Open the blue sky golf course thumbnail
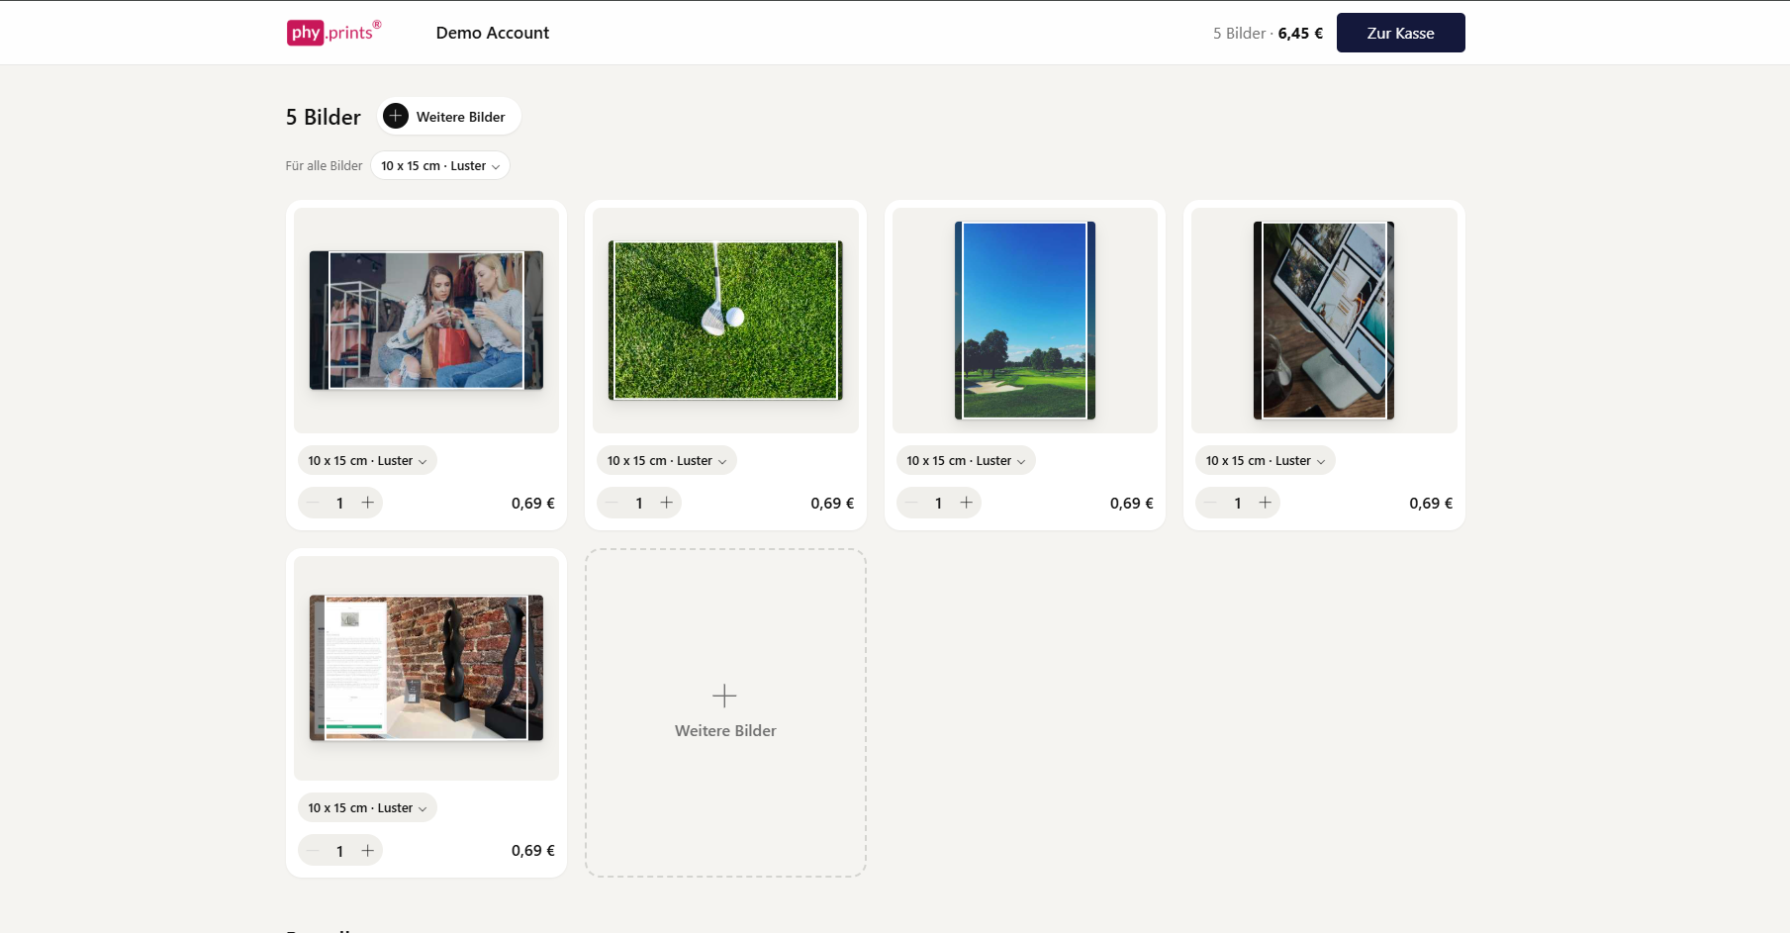1790x933 pixels. coord(1025,321)
